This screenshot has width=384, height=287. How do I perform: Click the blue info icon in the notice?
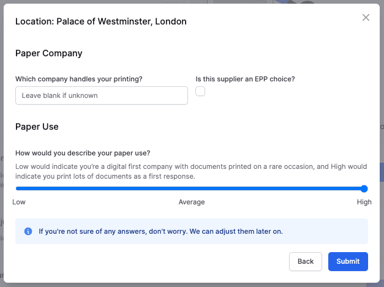tap(28, 231)
